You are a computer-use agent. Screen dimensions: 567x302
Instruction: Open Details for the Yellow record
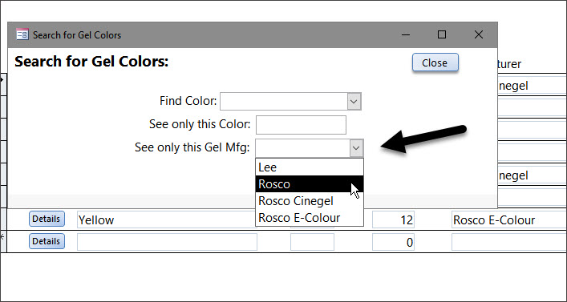coord(47,219)
